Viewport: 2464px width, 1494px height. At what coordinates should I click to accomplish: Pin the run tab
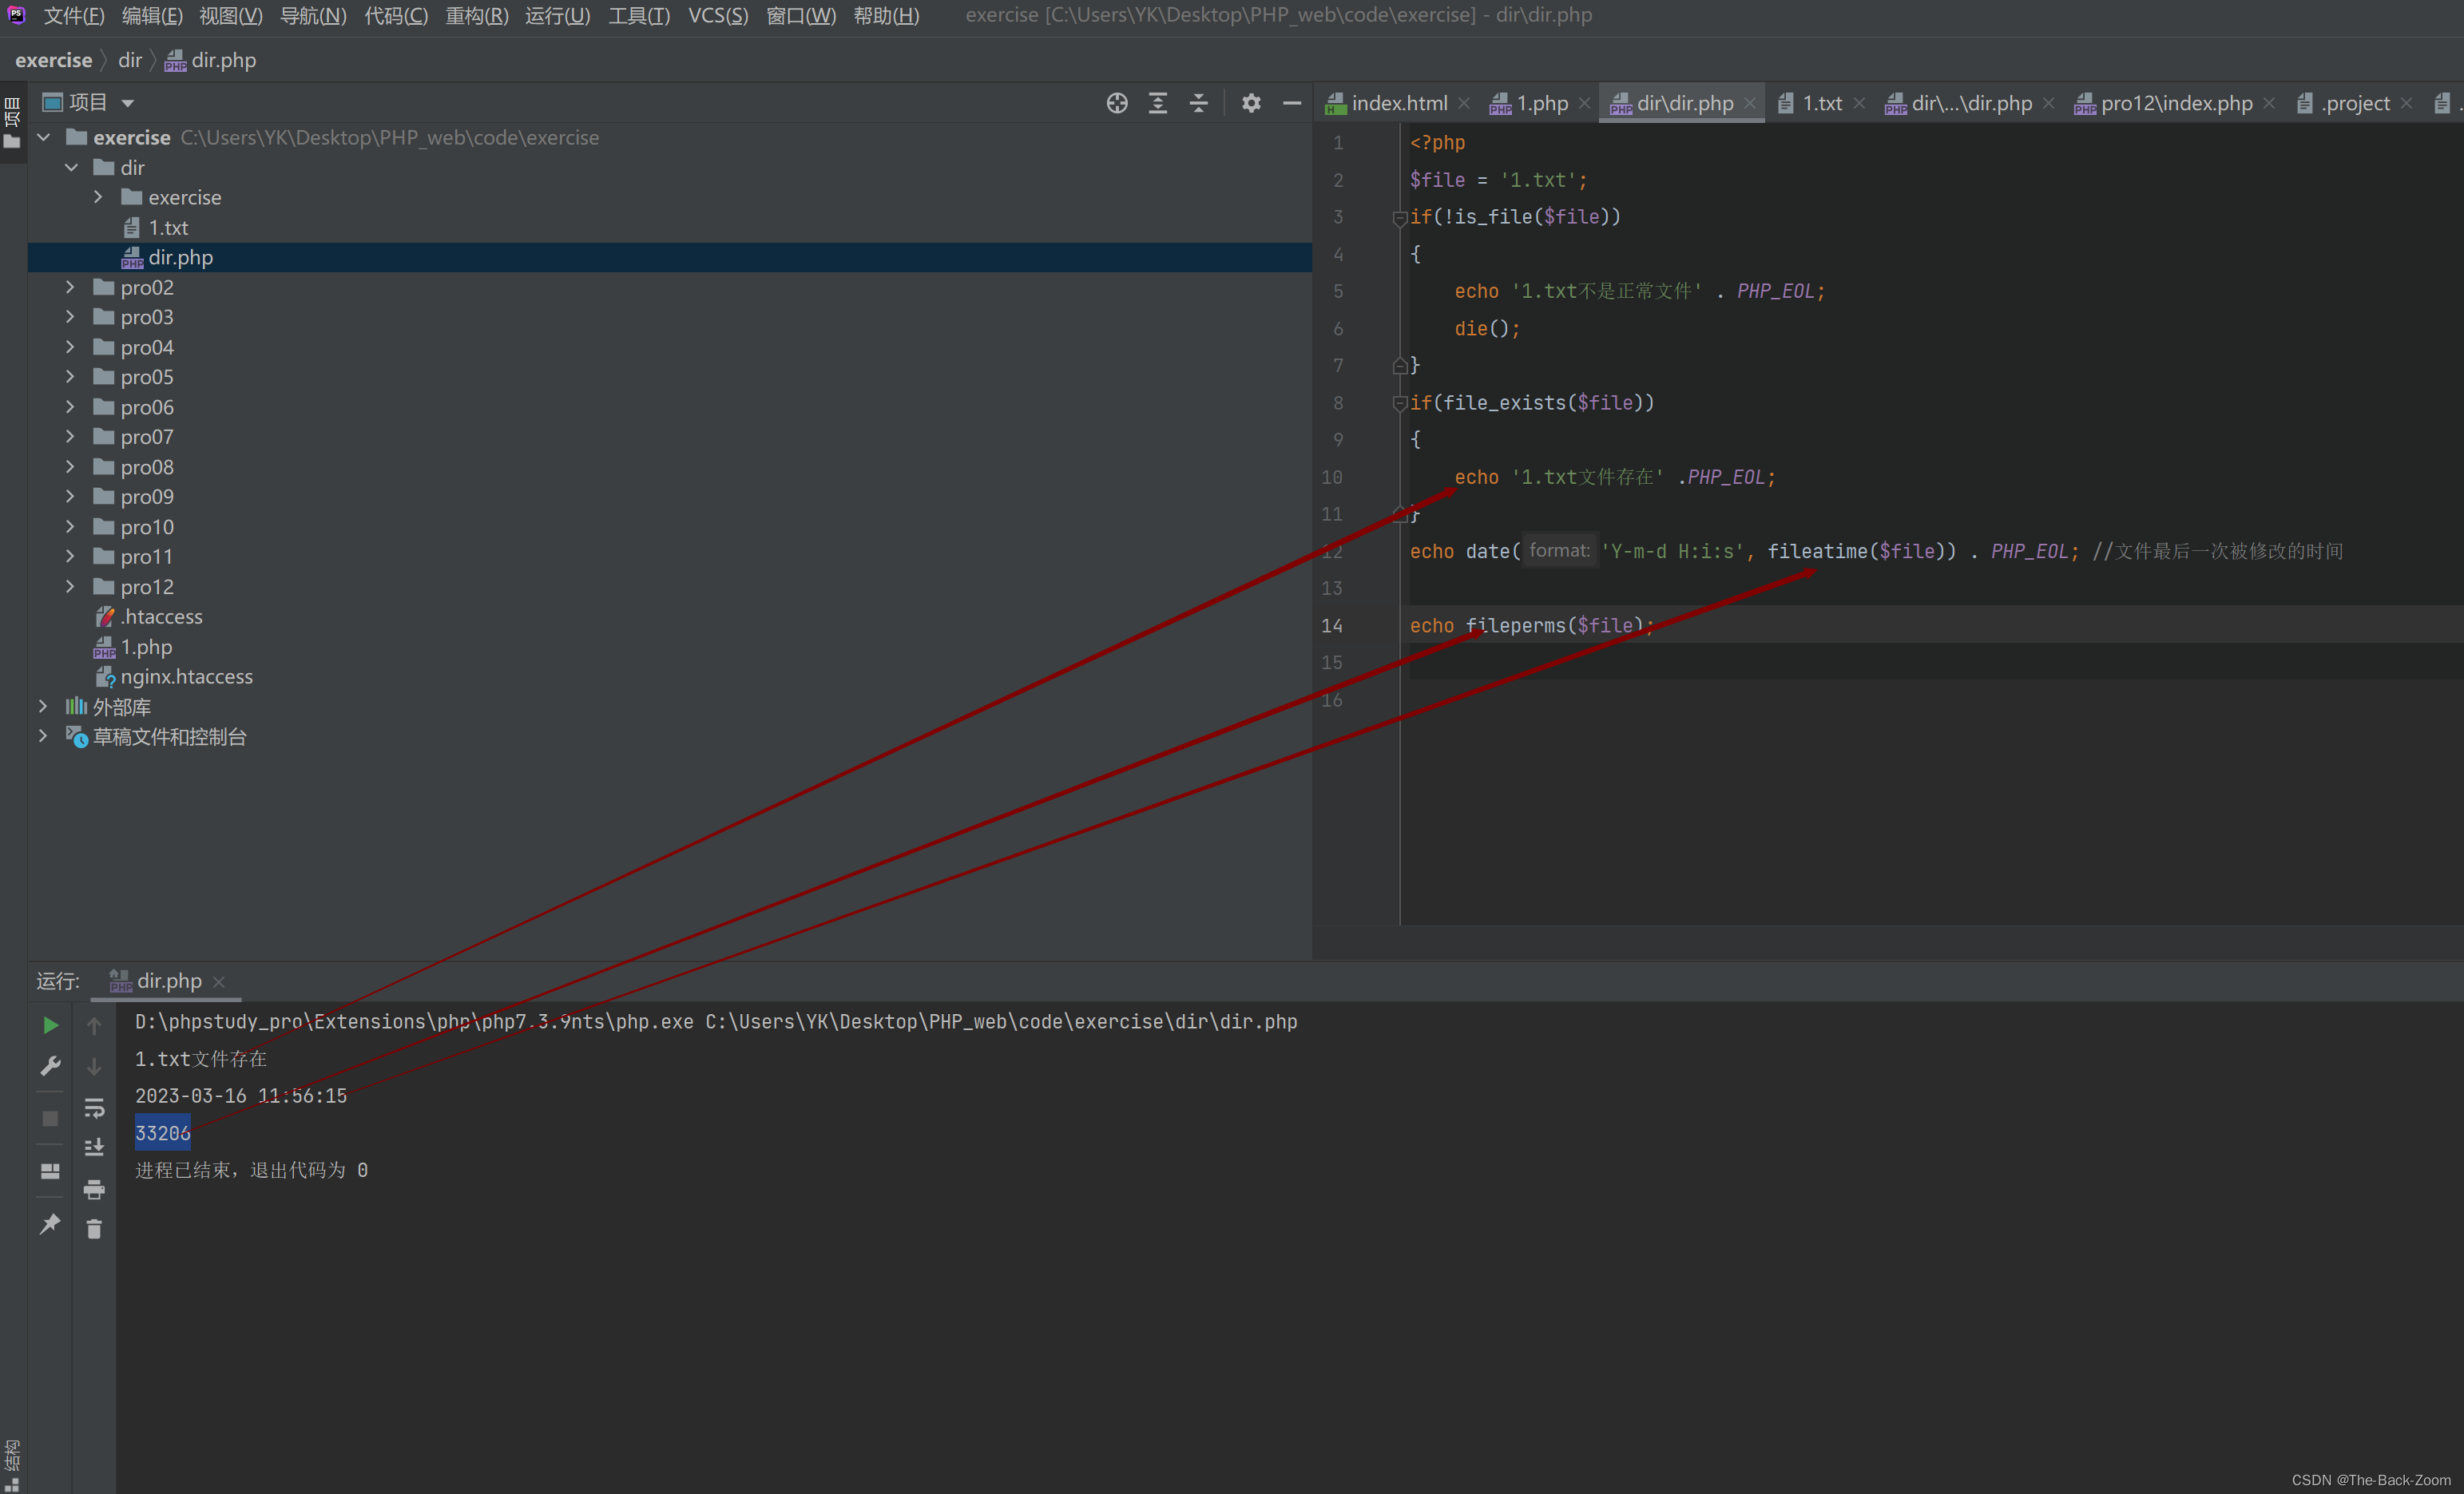point(50,1224)
